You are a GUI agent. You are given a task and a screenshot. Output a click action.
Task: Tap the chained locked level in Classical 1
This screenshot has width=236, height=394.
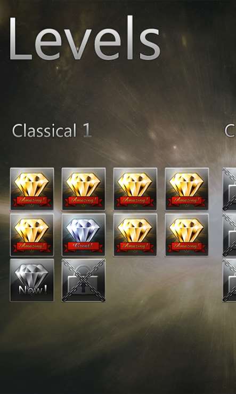click(x=84, y=280)
